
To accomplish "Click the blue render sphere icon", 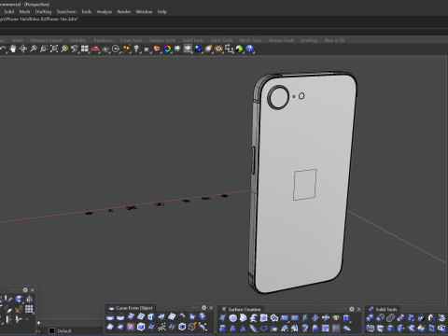I will [198, 49].
